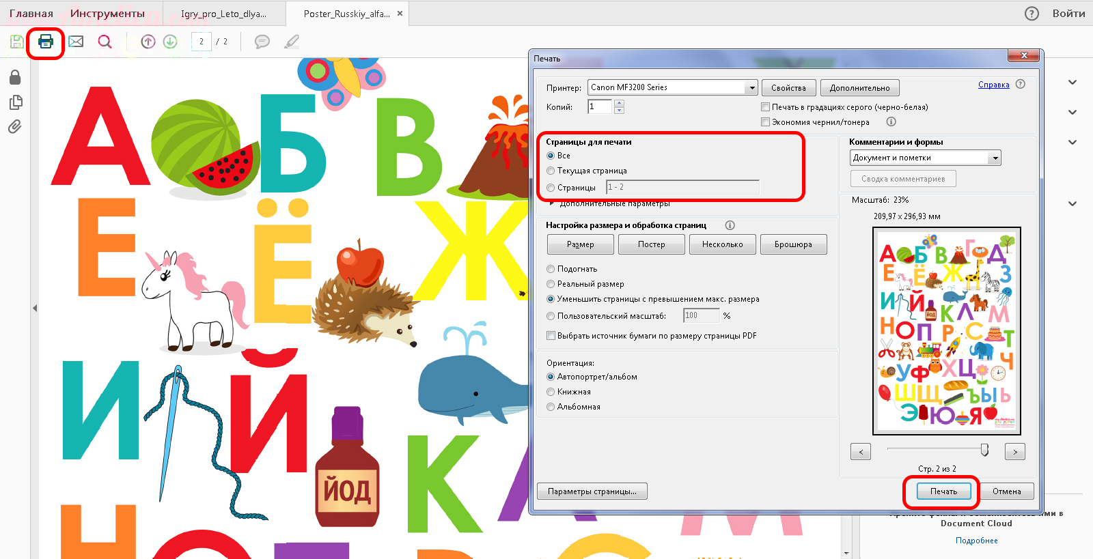Choose 'Альбомная' orientation
This screenshot has width=1093, height=559.
click(551, 407)
